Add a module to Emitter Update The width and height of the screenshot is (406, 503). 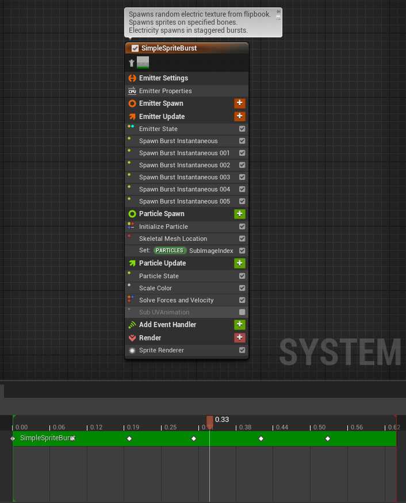coord(239,116)
